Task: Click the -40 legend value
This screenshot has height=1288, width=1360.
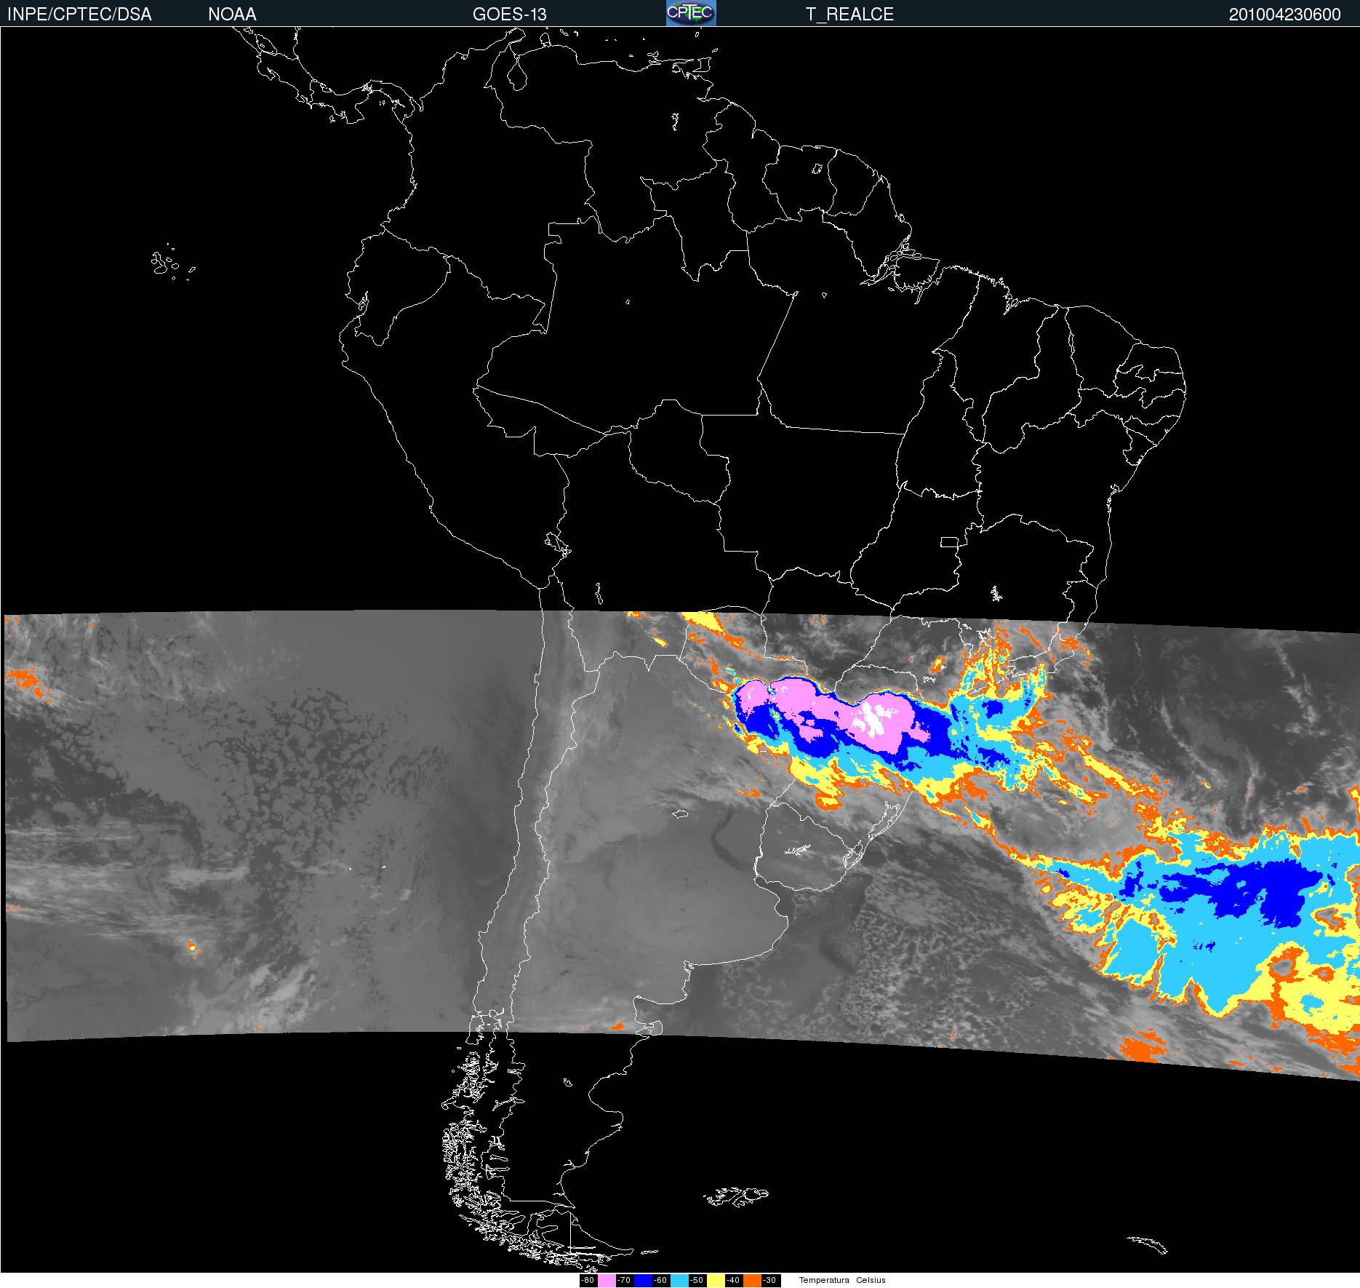Action: 733,1280
